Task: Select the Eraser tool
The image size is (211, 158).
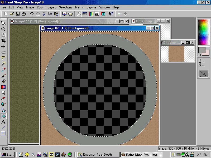Action: point(3,99)
